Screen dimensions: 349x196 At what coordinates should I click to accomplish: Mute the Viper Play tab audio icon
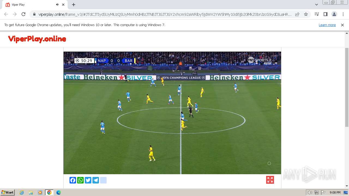[57, 5]
